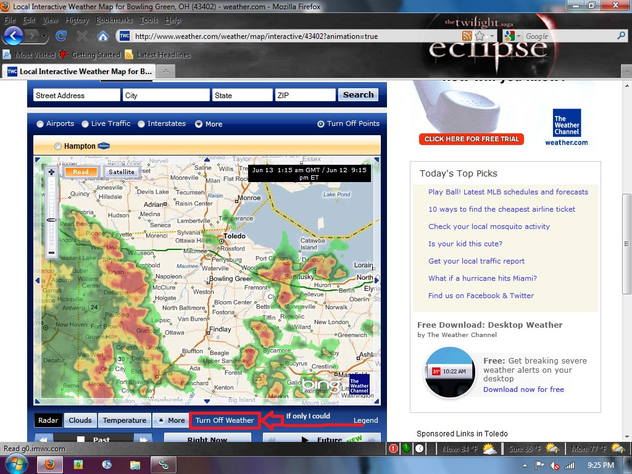Click the green radar icon in status bar
Viewport: 632px width, 474px height.
[x=406, y=448]
